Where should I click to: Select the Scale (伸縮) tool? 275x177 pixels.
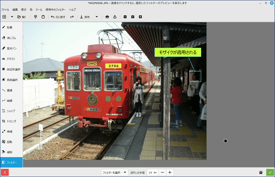pyautogui.click(x=11, y=132)
